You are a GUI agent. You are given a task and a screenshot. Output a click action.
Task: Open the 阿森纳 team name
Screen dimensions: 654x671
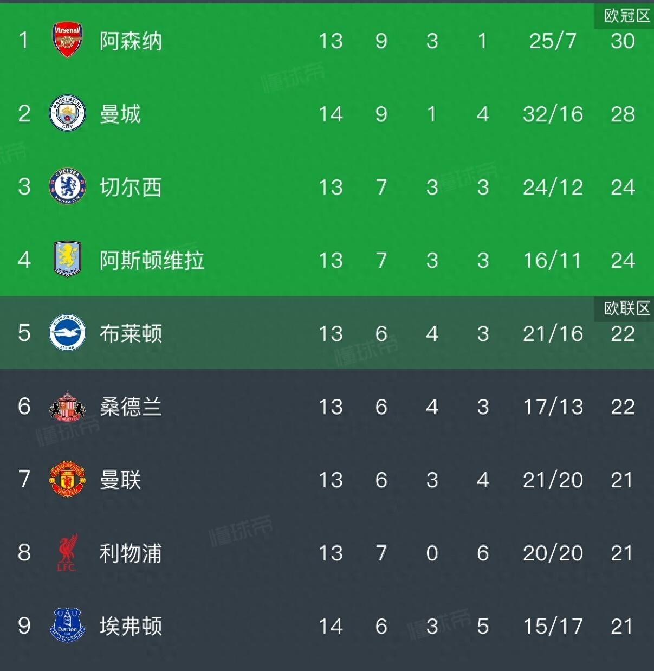click(131, 41)
